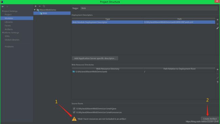Select the MavenWebDemo module

point(48,10)
